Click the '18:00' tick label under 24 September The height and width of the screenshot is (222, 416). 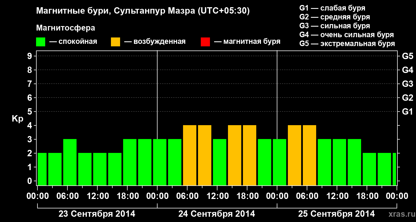(x=247, y=196)
